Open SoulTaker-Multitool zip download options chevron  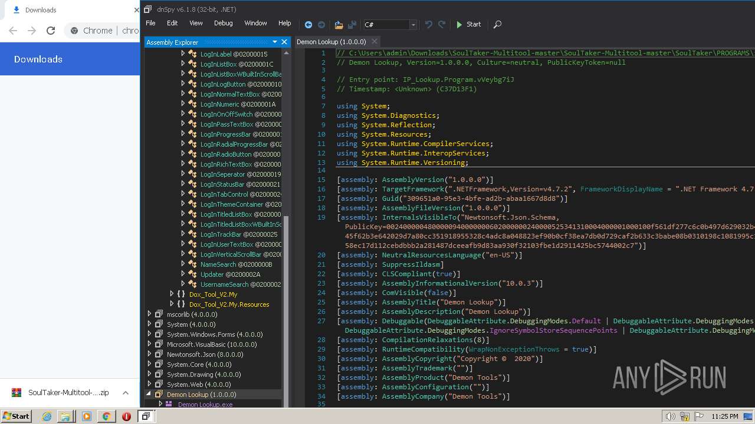126,393
